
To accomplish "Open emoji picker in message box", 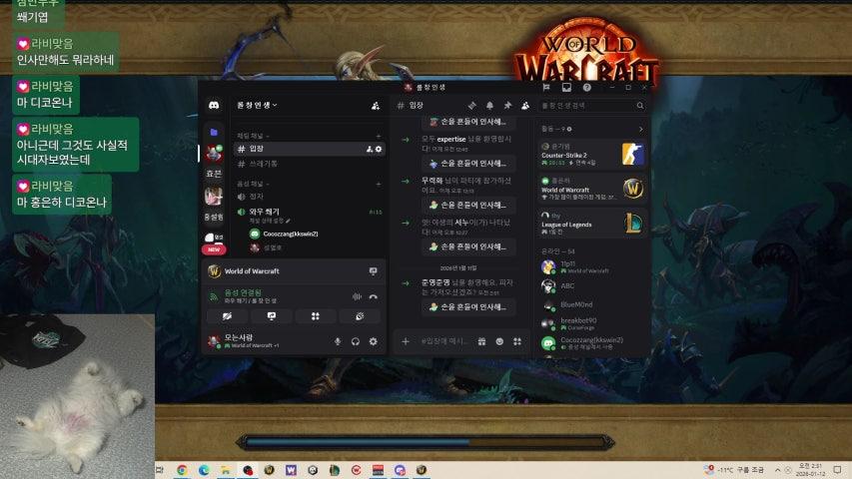I will pyautogui.click(x=499, y=341).
